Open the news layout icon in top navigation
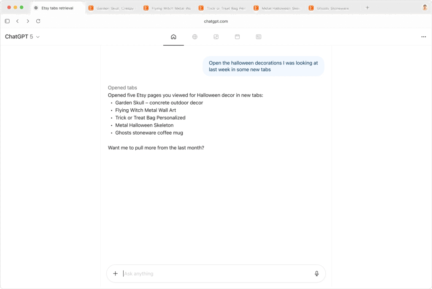The height and width of the screenshot is (289, 432). 259,37
